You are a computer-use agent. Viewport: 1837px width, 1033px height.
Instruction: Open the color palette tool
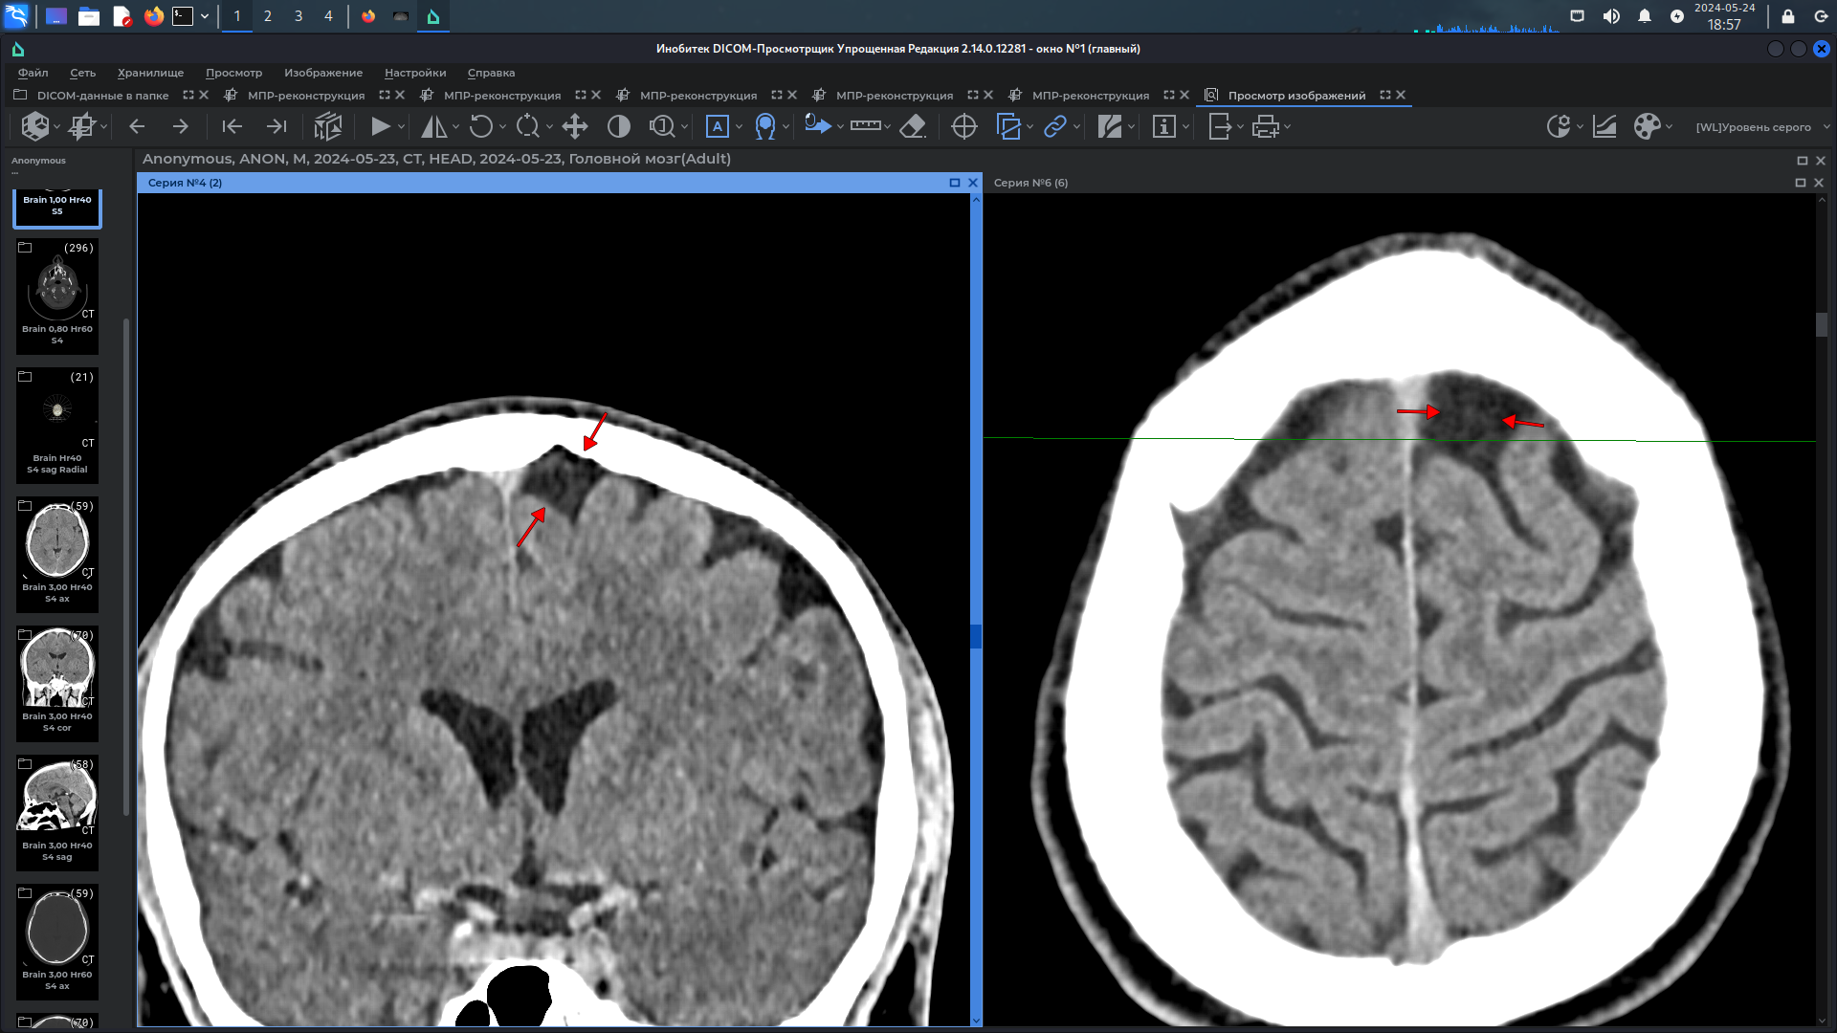[x=1647, y=126]
